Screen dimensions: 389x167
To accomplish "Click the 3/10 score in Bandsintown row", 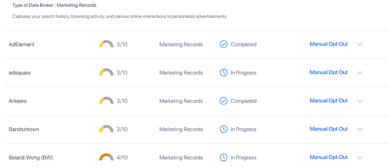I will pyautogui.click(x=122, y=129).
